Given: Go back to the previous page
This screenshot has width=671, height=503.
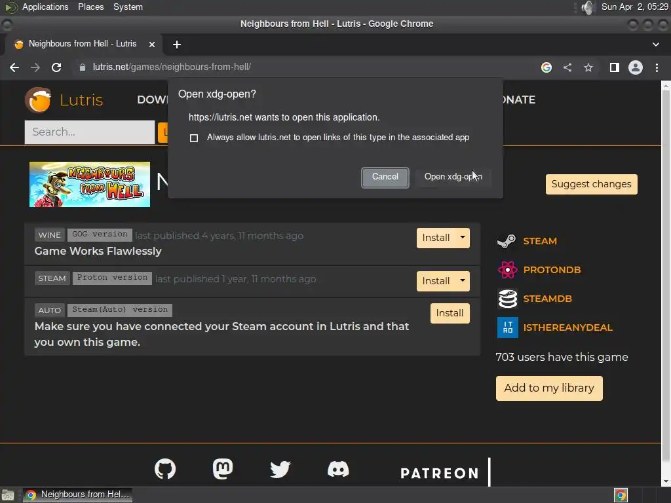Looking at the screenshot, I should [14, 67].
